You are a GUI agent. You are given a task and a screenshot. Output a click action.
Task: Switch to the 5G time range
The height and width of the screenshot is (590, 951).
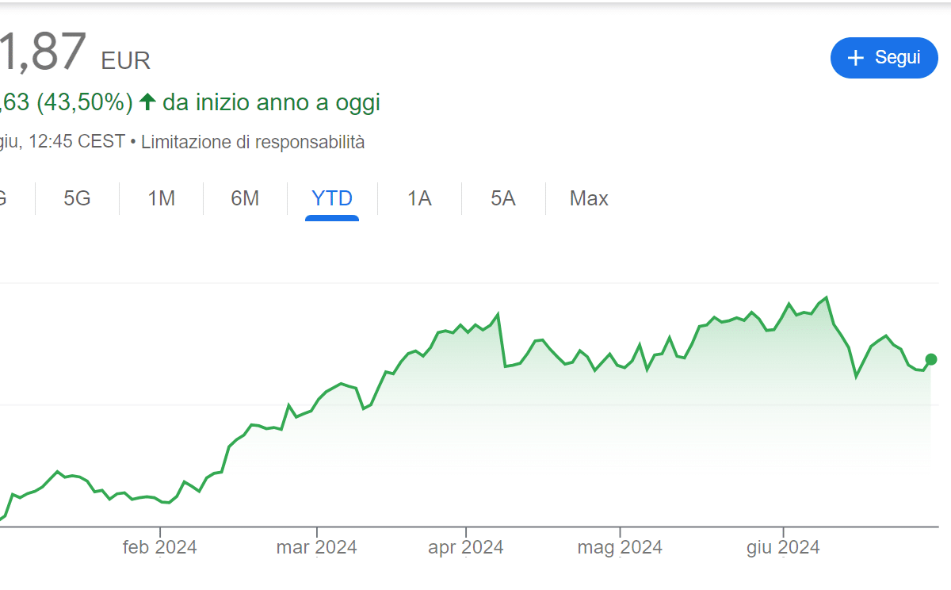[x=77, y=198]
